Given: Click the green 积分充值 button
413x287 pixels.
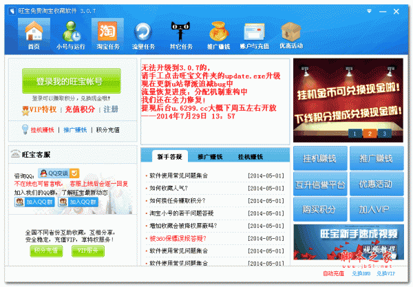Looking at the screenshot, I should (46, 251).
